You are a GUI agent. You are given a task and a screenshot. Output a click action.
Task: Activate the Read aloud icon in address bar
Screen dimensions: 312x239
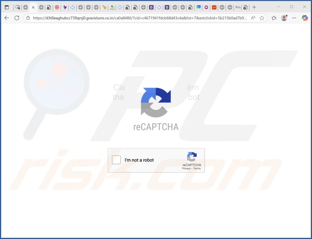click(x=253, y=18)
